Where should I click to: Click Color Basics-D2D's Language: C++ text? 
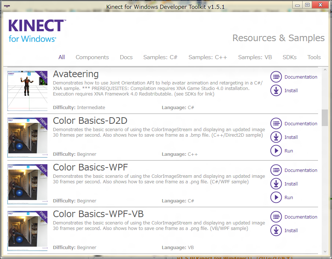(x=180, y=154)
